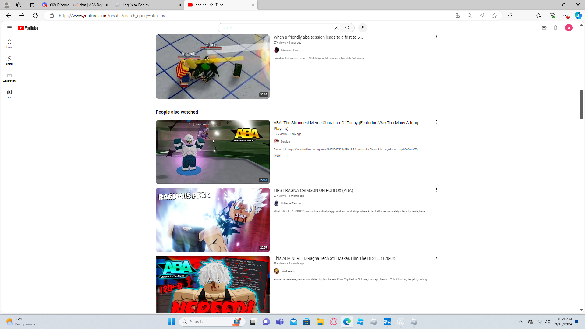Visit the Servian channel
Viewport: 585px width, 329px height.
pyautogui.click(x=285, y=142)
